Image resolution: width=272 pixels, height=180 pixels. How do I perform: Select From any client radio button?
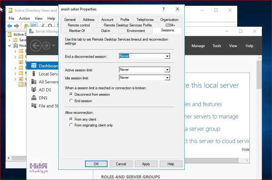click(71, 119)
